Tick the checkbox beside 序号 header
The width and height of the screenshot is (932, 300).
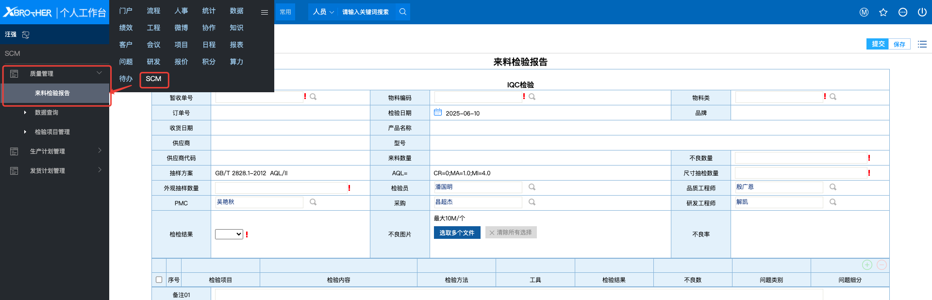tap(159, 280)
